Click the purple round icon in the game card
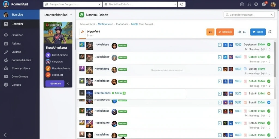The width and height of the screenshot is (279, 139). click(x=48, y=55)
